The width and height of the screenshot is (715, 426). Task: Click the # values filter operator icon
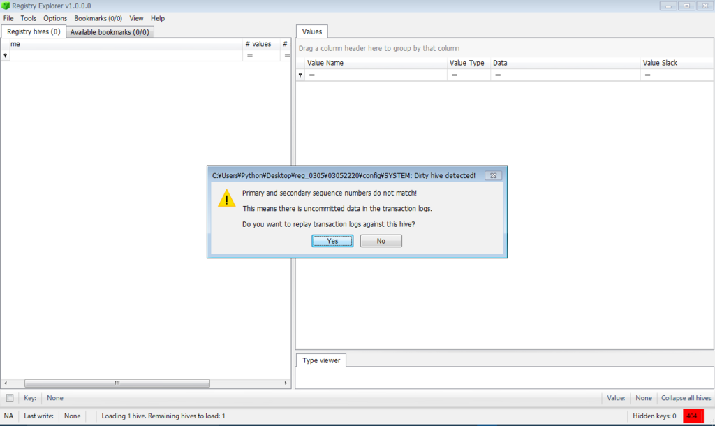[250, 55]
